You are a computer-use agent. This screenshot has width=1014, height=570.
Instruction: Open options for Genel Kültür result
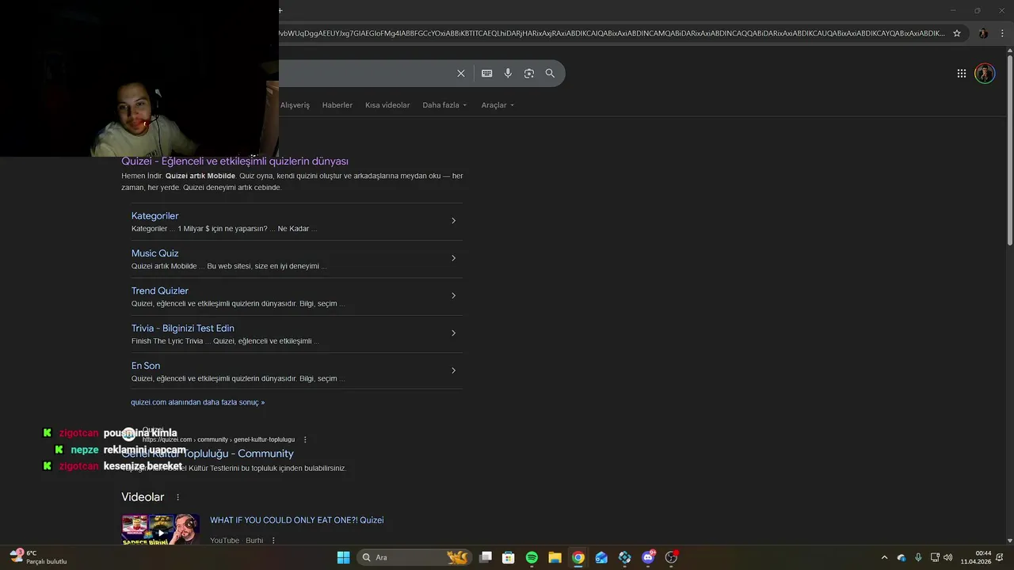click(305, 439)
